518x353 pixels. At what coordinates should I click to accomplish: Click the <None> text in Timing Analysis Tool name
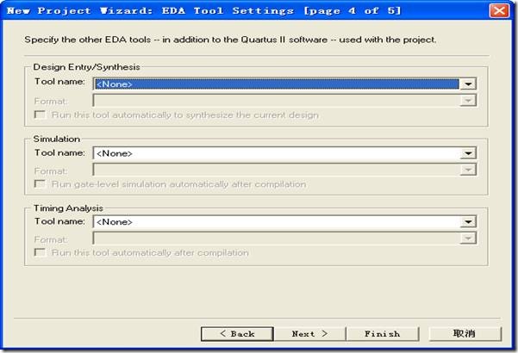[x=114, y=222]
